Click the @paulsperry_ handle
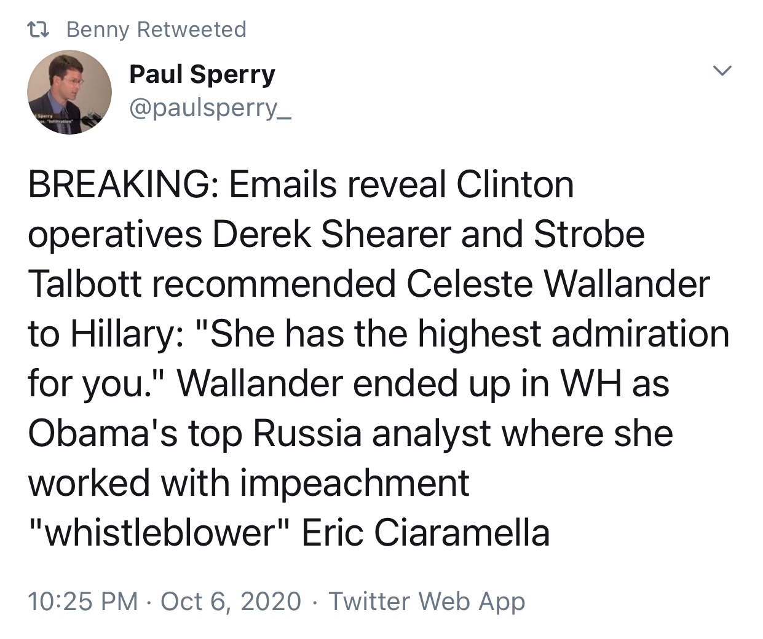Viewport: 763px width, 639px height. 210,108
